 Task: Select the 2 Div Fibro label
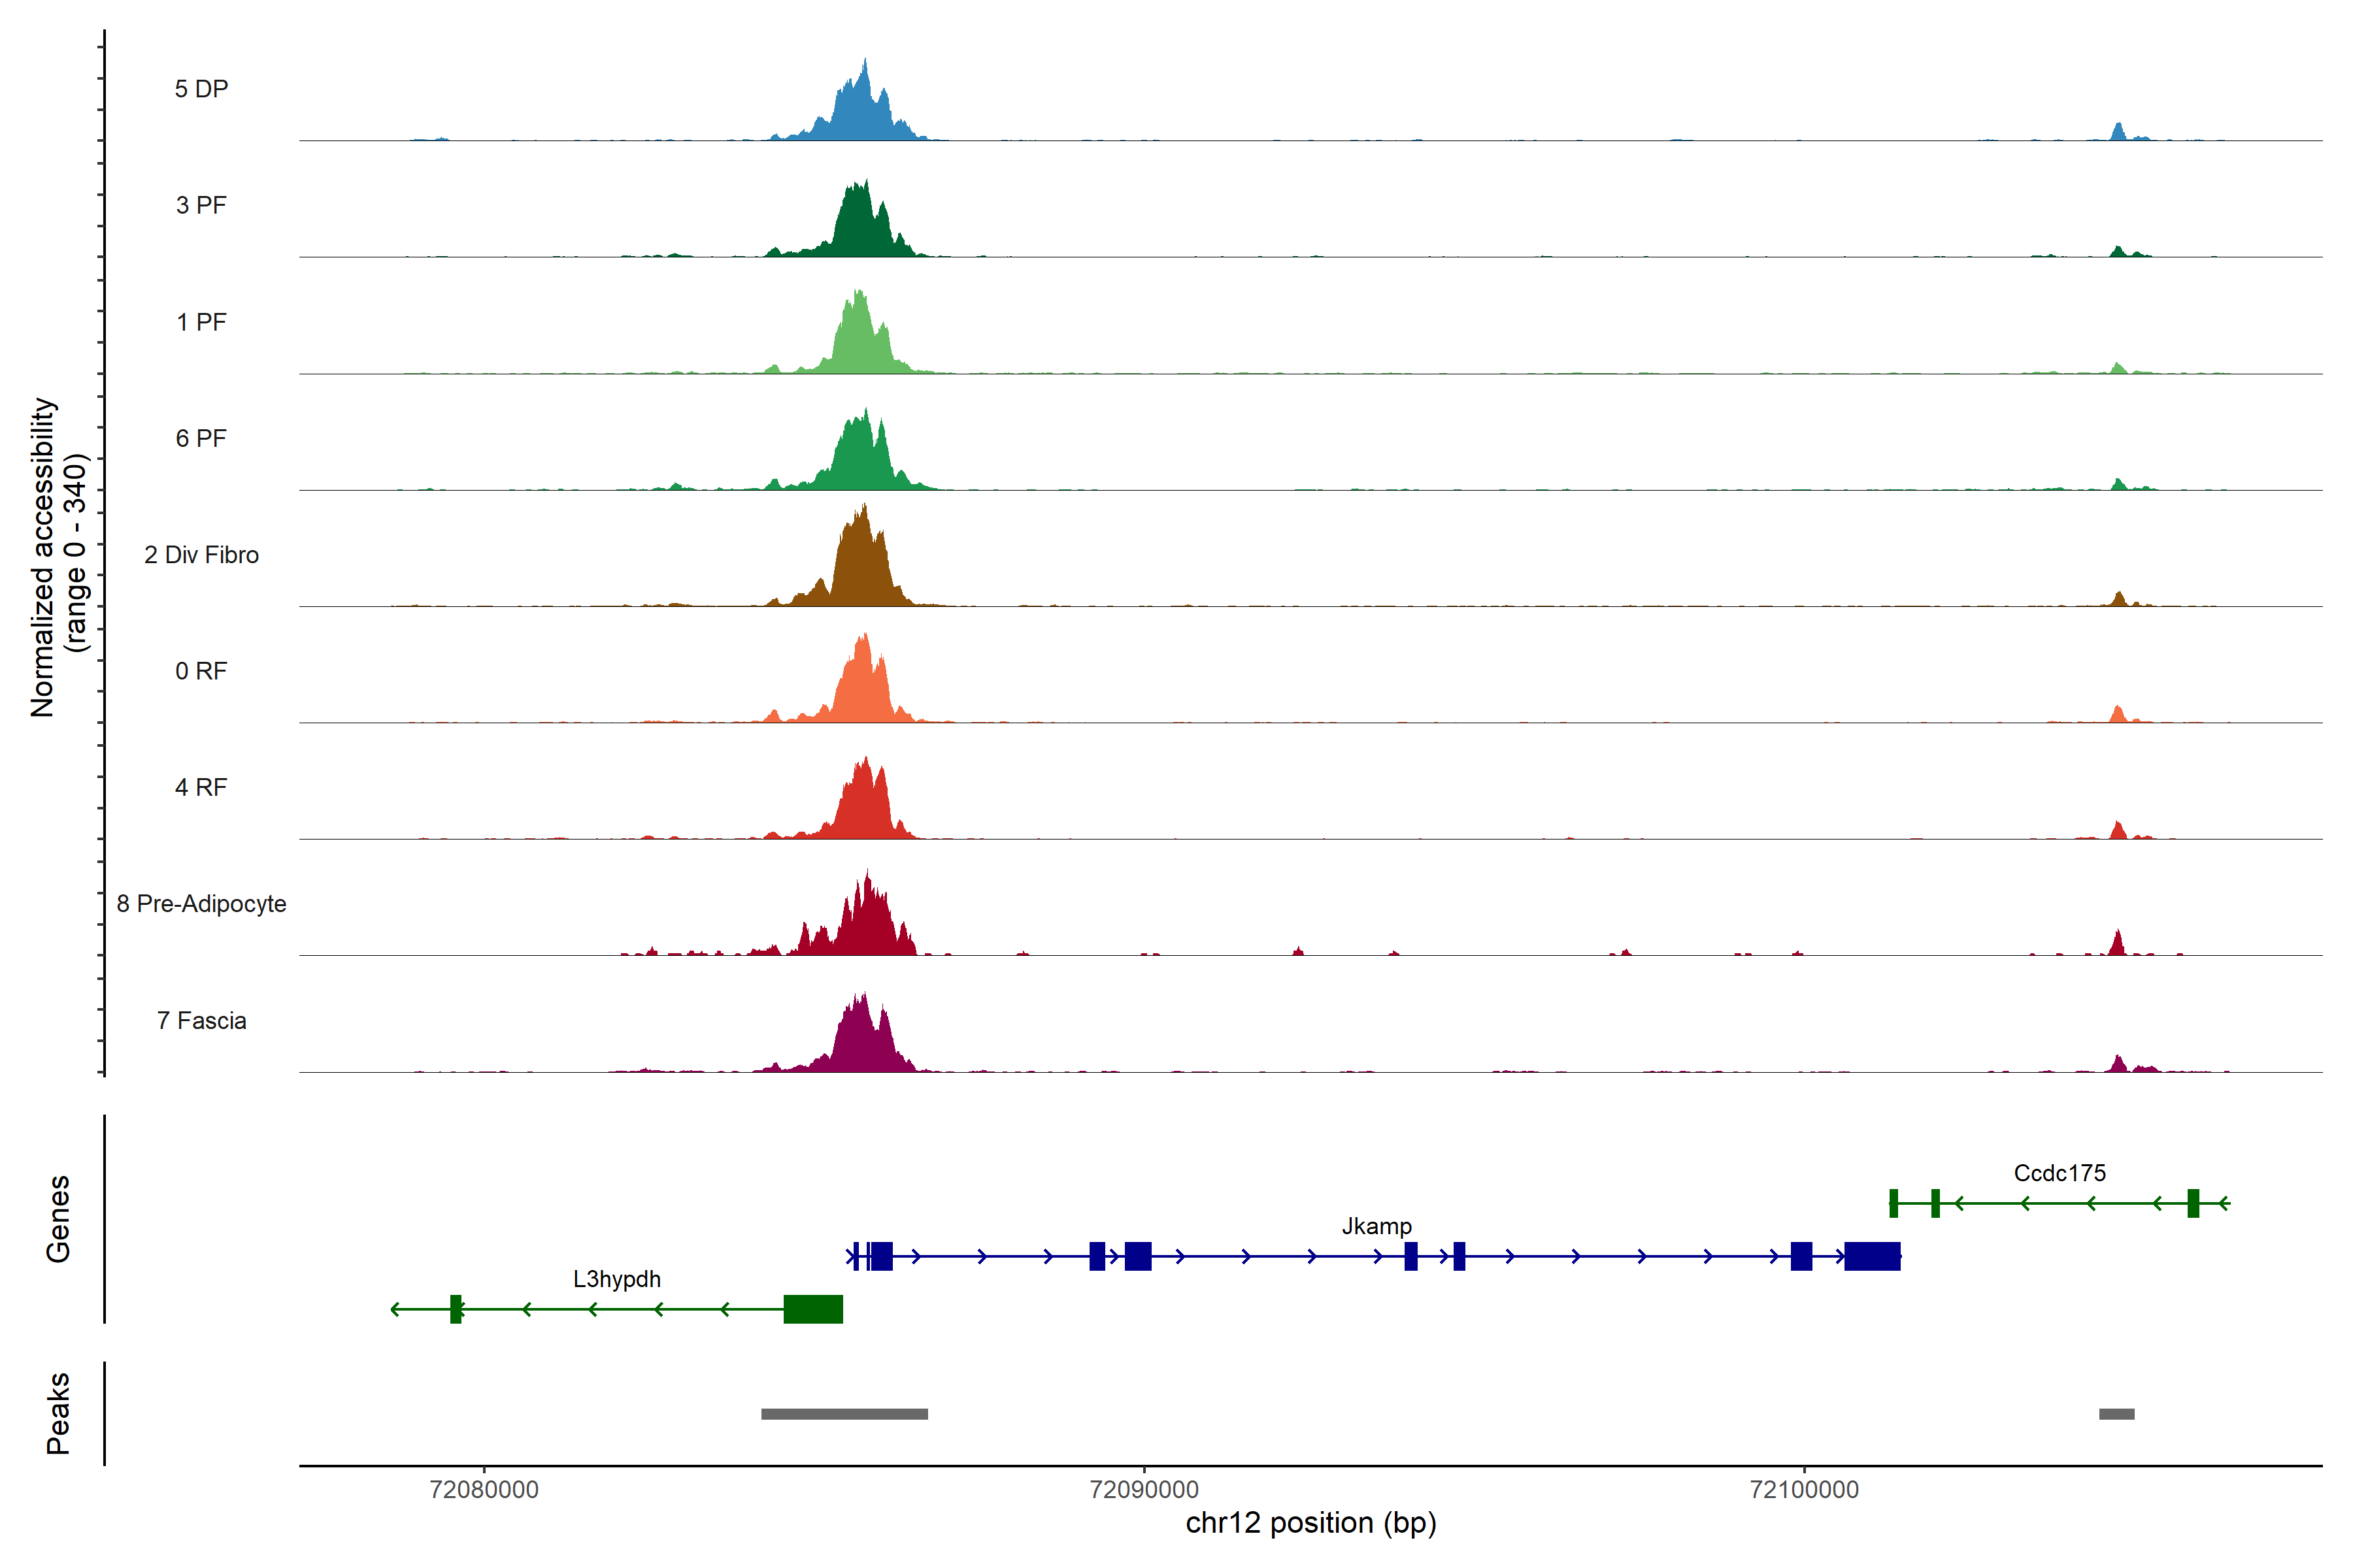click(x=201, y=555)
